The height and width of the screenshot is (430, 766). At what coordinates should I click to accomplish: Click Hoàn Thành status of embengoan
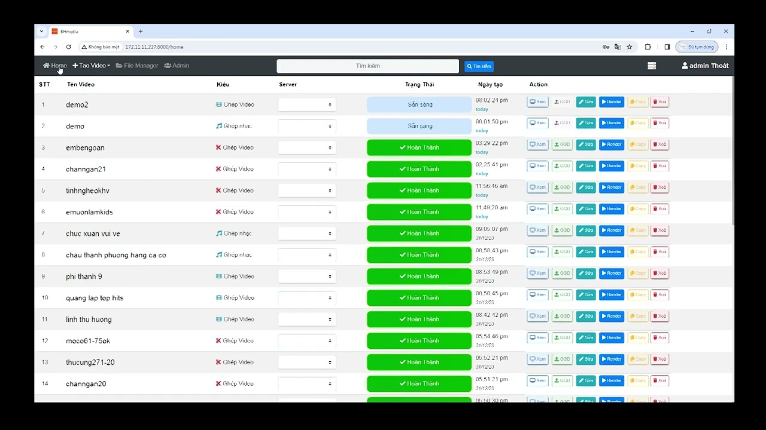420,148
